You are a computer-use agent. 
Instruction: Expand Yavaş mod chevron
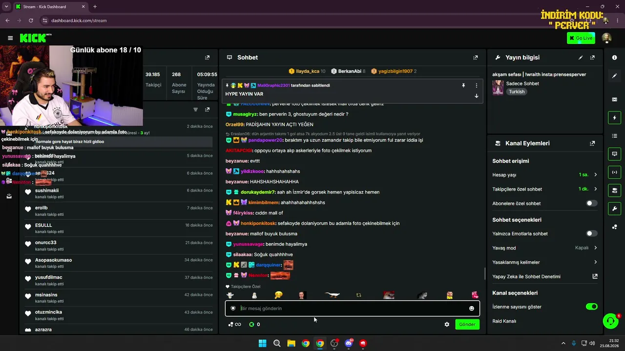click(x=595, y=248)
